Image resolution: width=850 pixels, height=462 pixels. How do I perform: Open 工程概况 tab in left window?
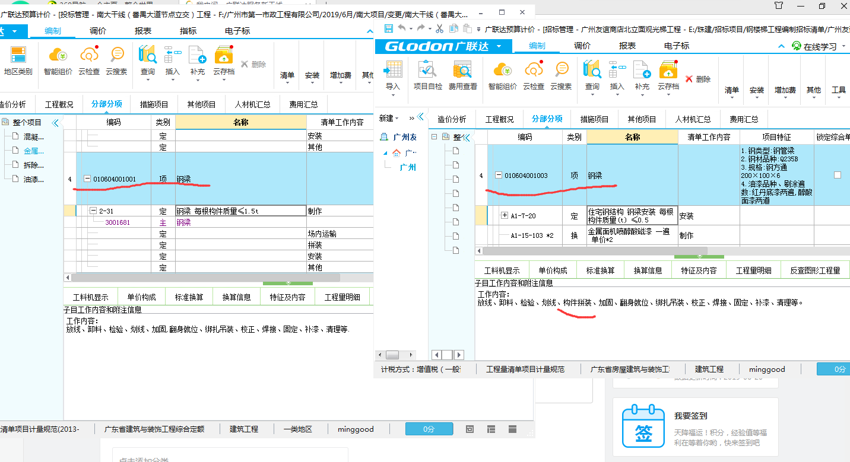pos(59,104)
